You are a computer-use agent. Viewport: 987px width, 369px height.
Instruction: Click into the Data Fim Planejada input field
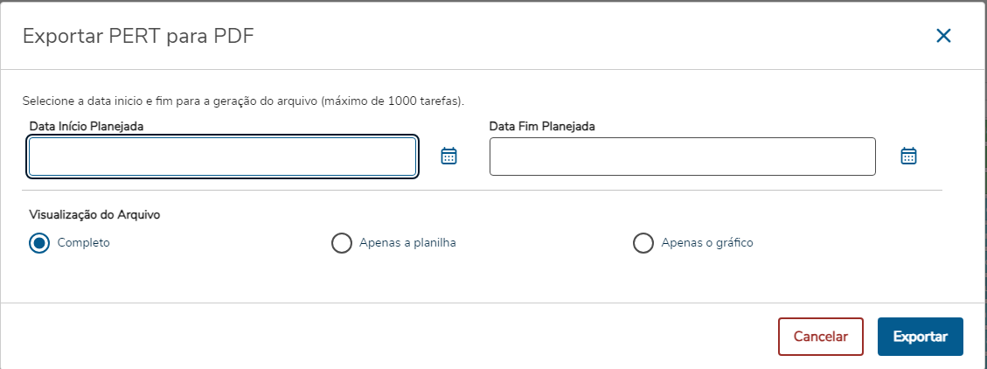pos(682,157)
